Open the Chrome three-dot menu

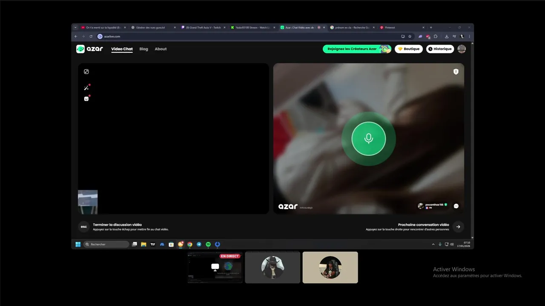[x=470, y=37]
